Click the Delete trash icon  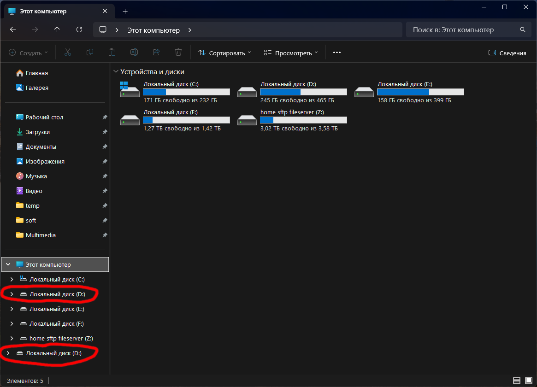click(178, 53)
